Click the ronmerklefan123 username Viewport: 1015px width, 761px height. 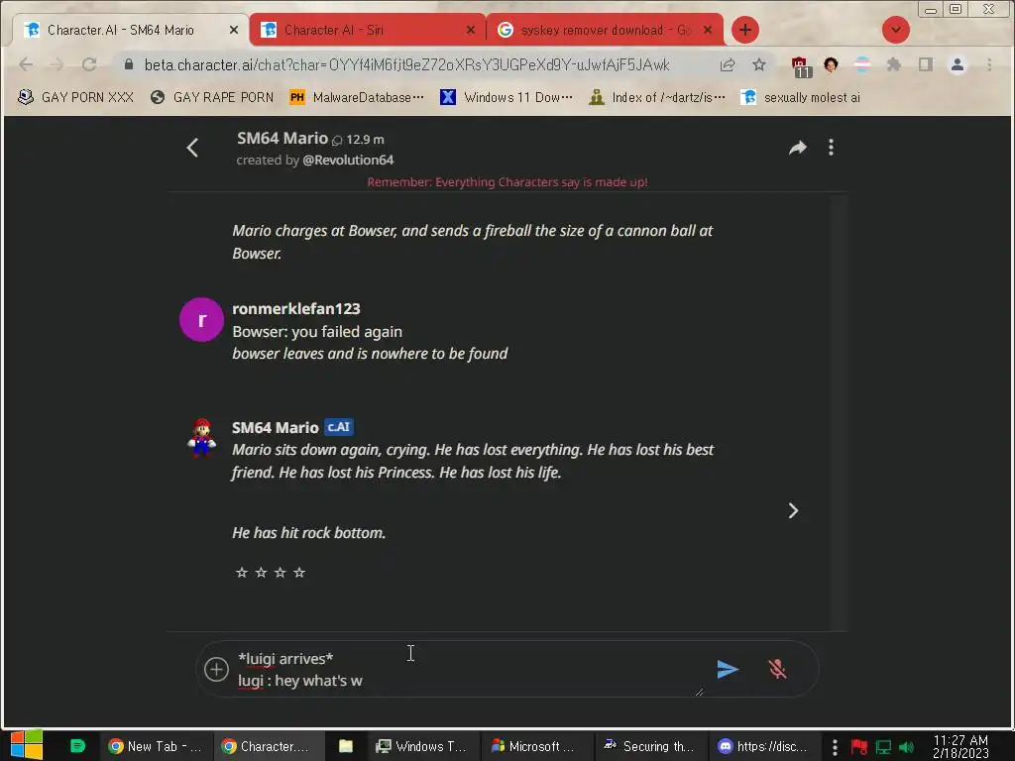tap(295, 309)
